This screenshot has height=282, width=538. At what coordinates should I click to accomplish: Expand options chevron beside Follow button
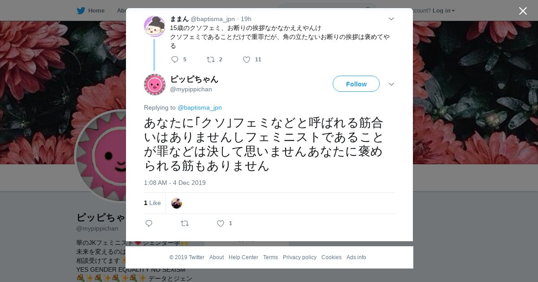[391, 84]
